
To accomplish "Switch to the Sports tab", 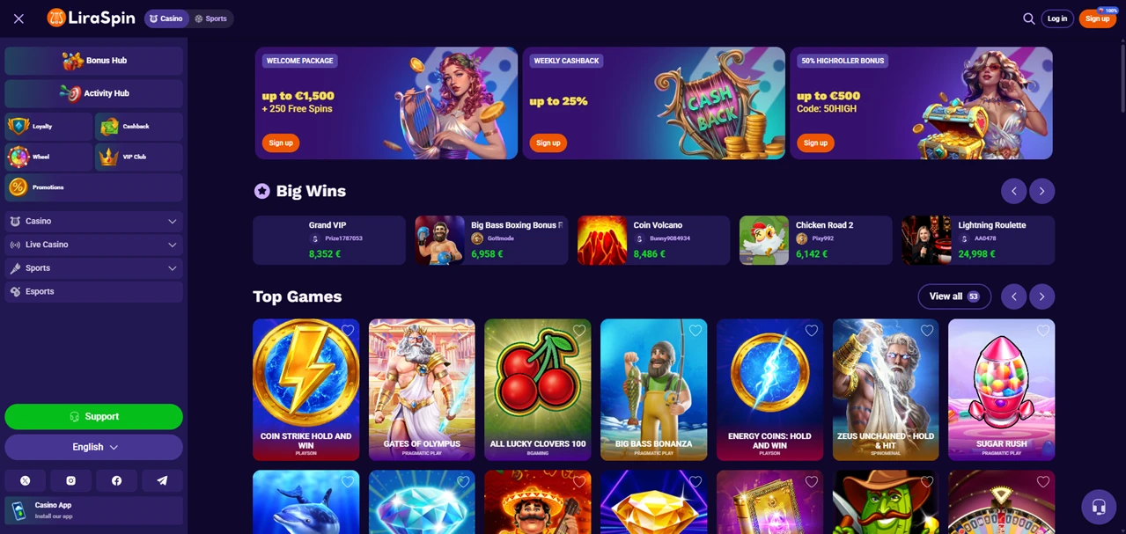I will pyautogui.click(x=211, y=18).
